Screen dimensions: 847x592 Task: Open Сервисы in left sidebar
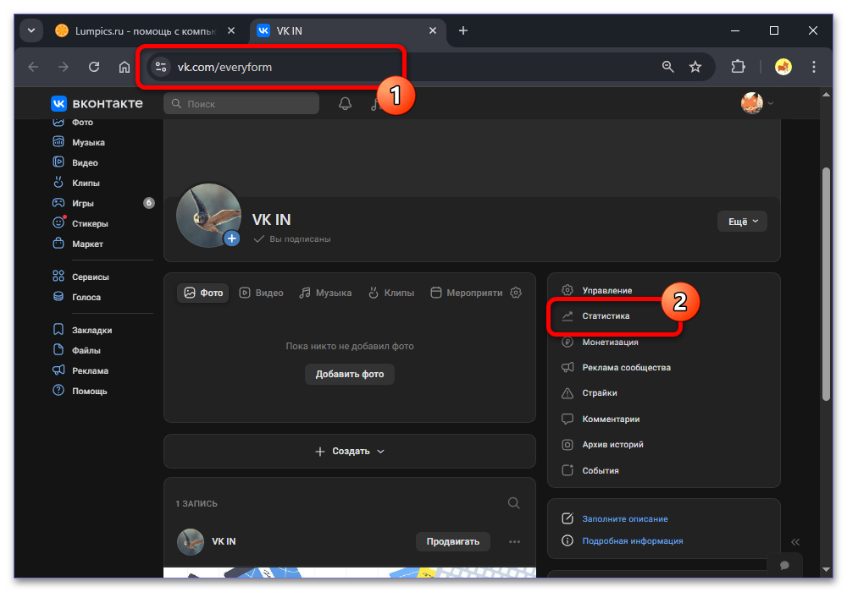[81, 277]
